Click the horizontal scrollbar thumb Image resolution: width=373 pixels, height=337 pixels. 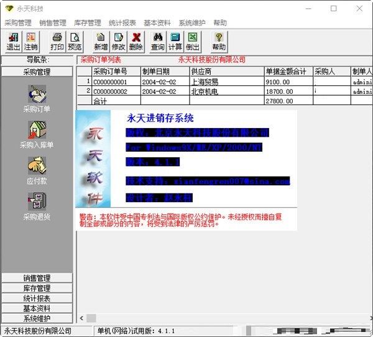coord(91,318)
